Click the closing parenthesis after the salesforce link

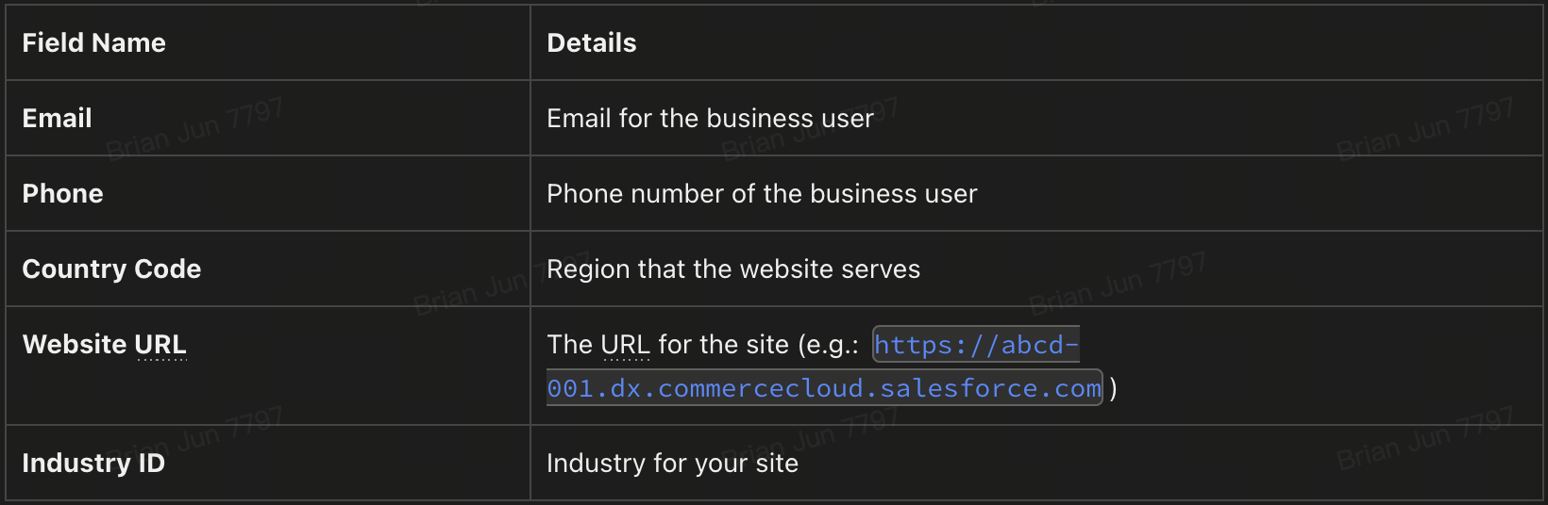[x=1114, y=388]
